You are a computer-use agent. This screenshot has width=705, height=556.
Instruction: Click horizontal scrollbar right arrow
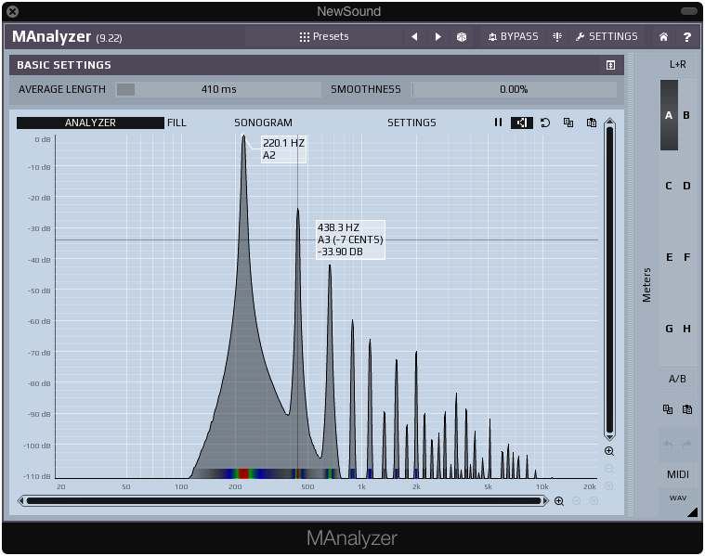click(546, 500)
